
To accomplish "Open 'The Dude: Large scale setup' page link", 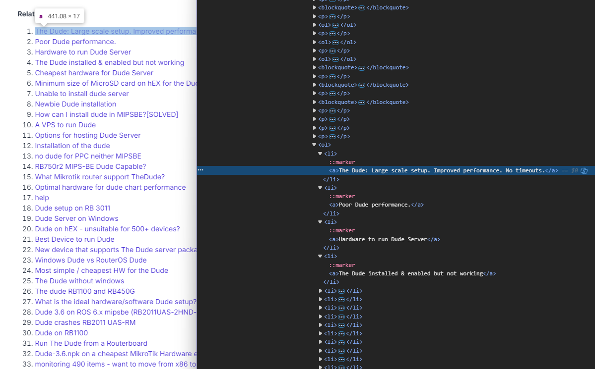I will click(x=116, y=31).
